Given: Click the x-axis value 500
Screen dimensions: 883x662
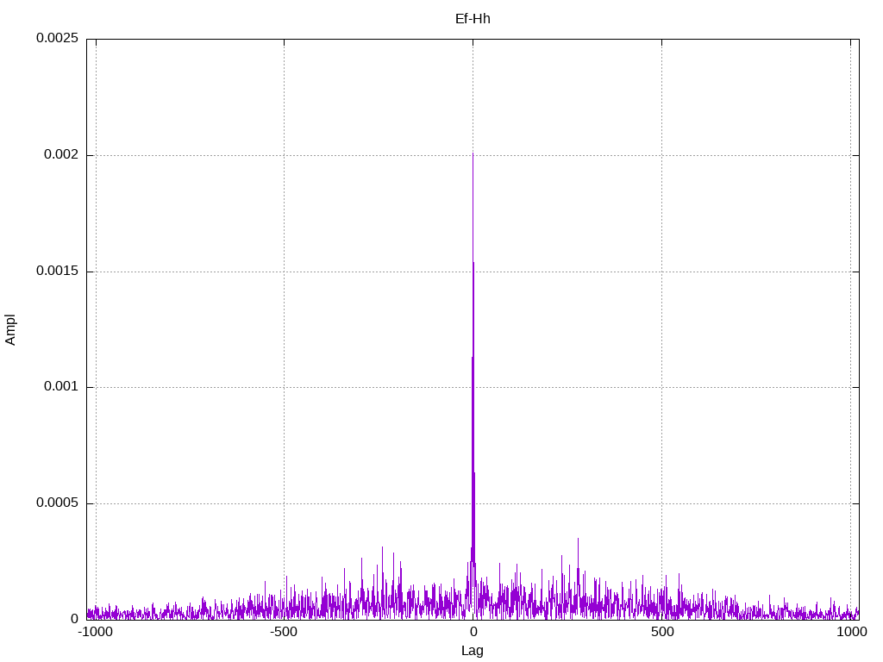Looking at the screenshot, I should tap(662, 632).
